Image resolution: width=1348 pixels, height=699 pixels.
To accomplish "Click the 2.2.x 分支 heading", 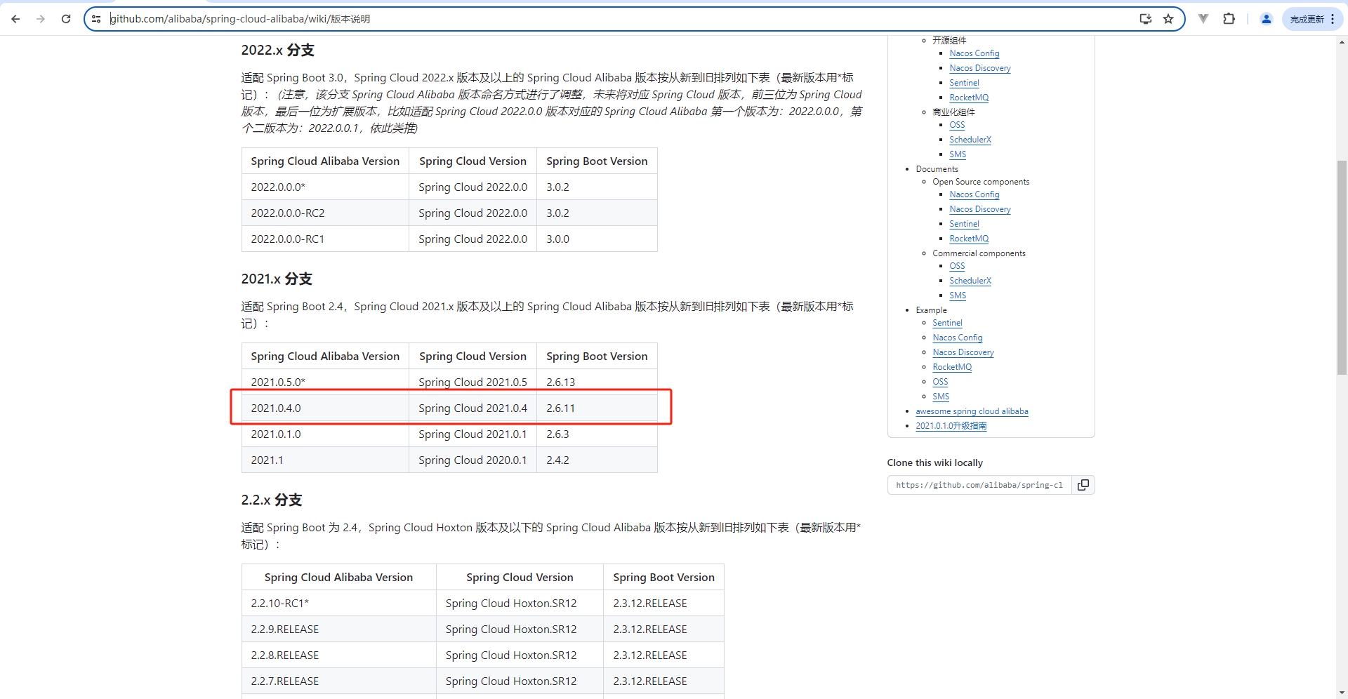I will (271, 500).
